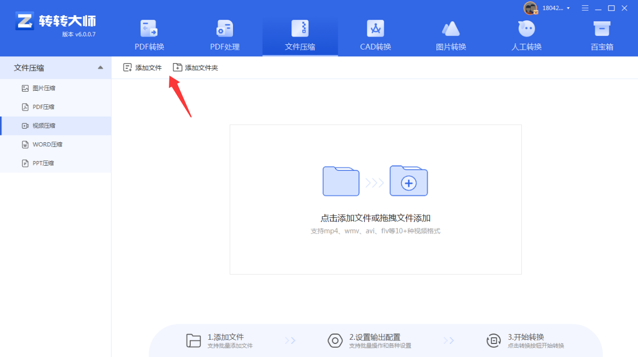Pick PPT压缩 in the sidebar
638x357 pixels.
click(x=56, y=163)
